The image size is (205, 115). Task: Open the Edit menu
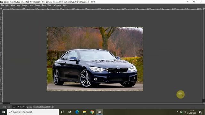click(7, 5)
